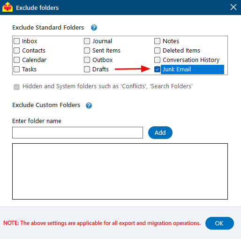The height and width of the screenshot is (239, 241).
Task: Open help for Exclude Standard Folders
Action: (x=94, y=28)
